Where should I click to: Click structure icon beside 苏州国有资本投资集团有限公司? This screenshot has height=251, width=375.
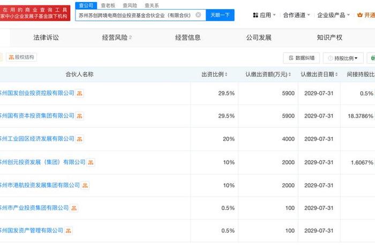click(80, 116)
